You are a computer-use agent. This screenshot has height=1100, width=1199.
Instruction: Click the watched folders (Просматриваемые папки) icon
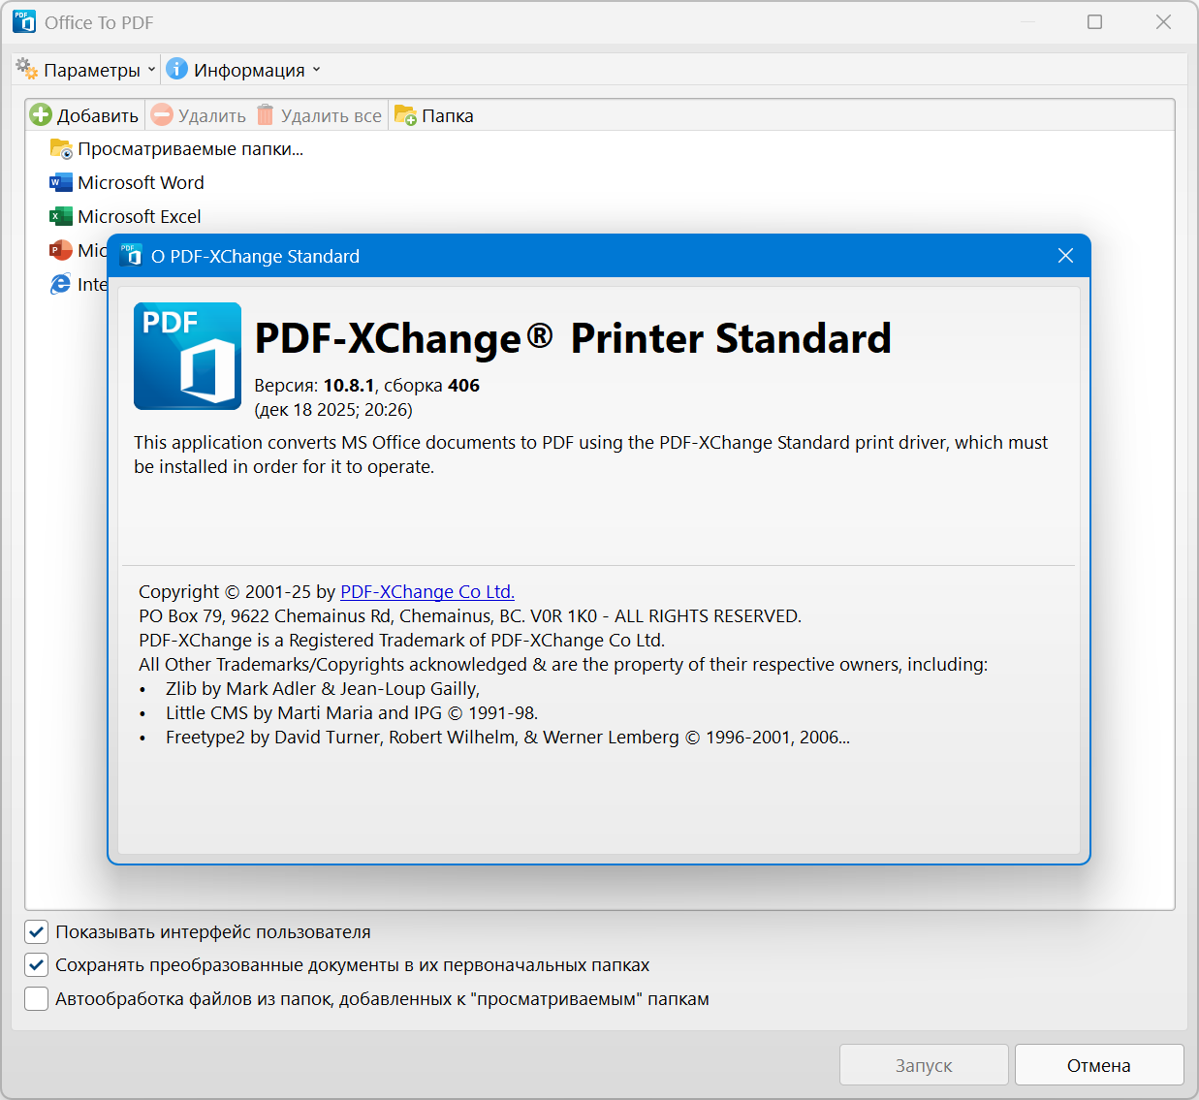point(61,149)
